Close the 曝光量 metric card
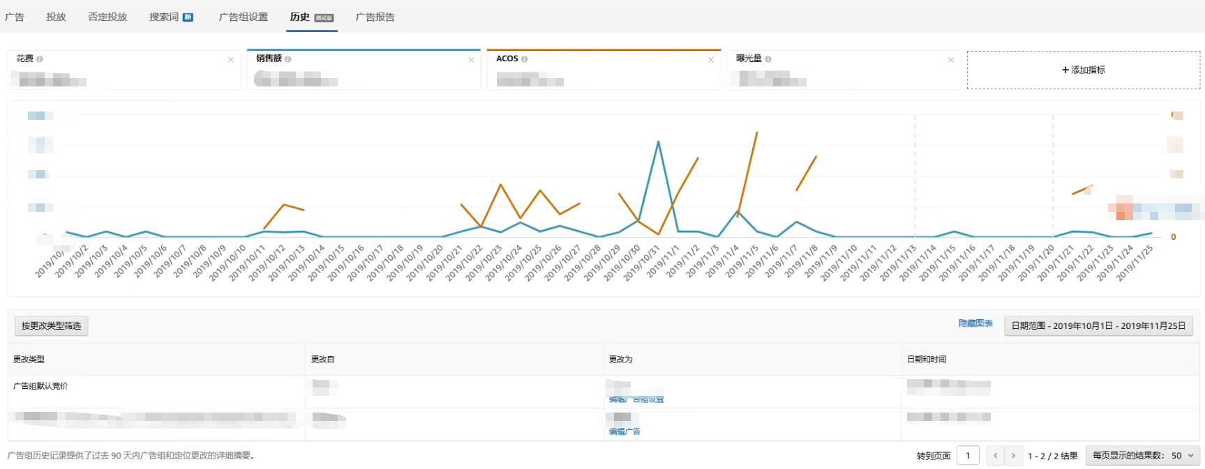The image size is (1205, 469). click(x=950, y=60)
